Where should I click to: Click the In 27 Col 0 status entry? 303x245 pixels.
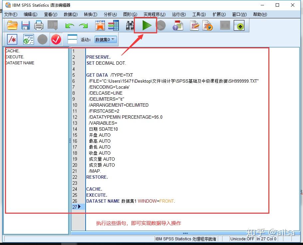pos(266,239)
